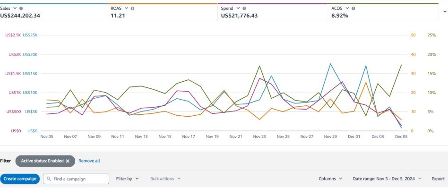Show info tooltip icon beside Sales
This screenshot has width=448, height=188.
[x=21, y=9]
